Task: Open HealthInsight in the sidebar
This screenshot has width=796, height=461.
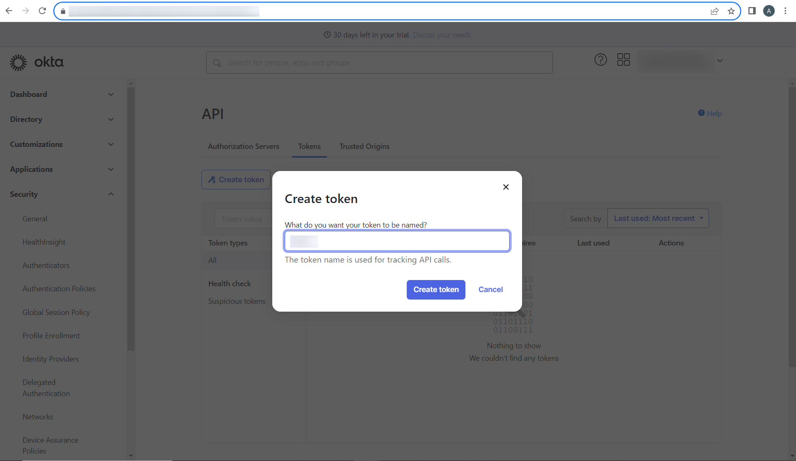Action: (44, 242)
